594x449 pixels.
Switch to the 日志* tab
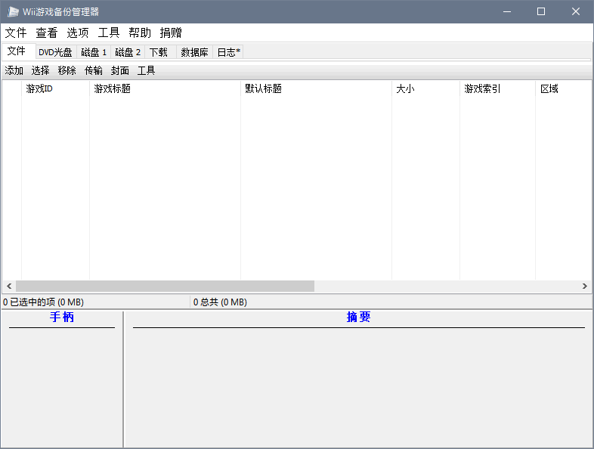pos(228,52)
